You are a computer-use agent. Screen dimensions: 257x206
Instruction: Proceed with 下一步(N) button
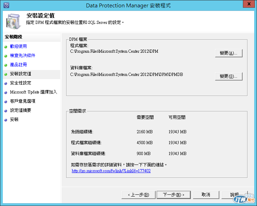(174, 195)
